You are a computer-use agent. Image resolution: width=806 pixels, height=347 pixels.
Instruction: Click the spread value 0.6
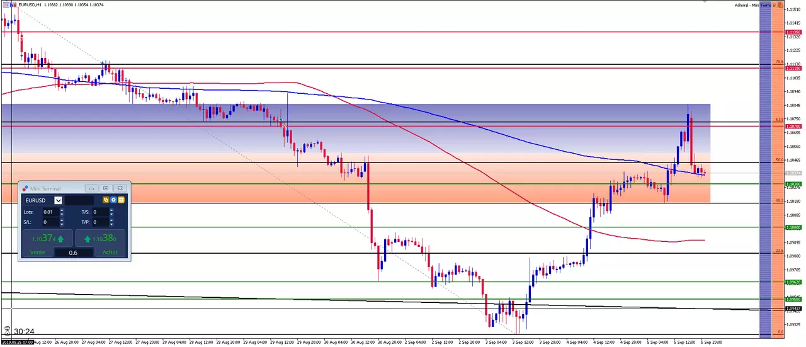73,253
